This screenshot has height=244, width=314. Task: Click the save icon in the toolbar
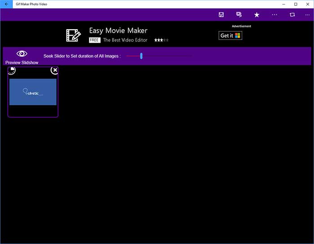(x=221, y=15)
